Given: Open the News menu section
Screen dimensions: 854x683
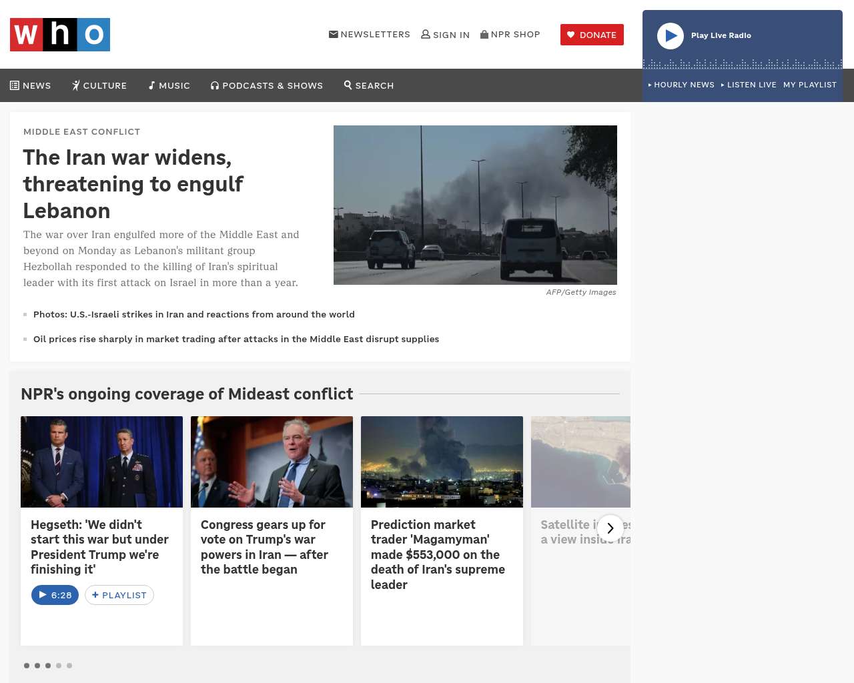Looking at the screenshot, I should tap(31, 85).
